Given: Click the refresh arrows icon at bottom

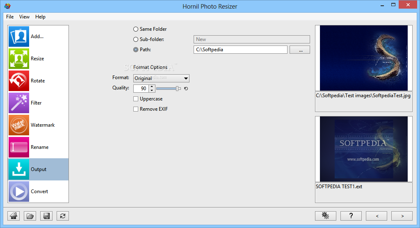Looking at the screenshot, I should [x=63, y=216].
